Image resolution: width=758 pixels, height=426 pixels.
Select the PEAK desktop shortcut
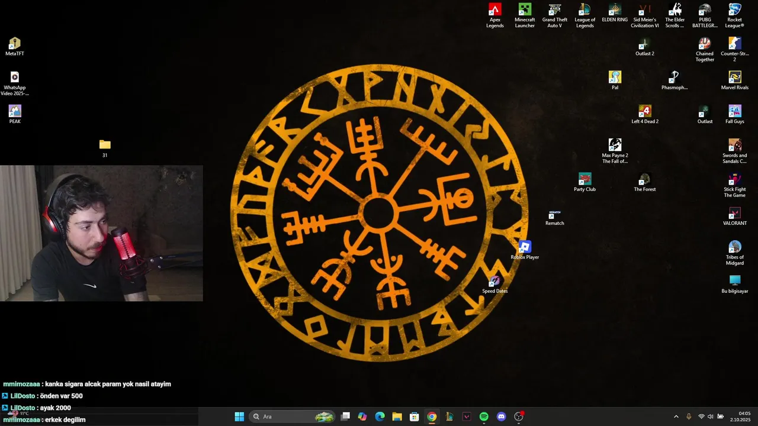(15, 115)
